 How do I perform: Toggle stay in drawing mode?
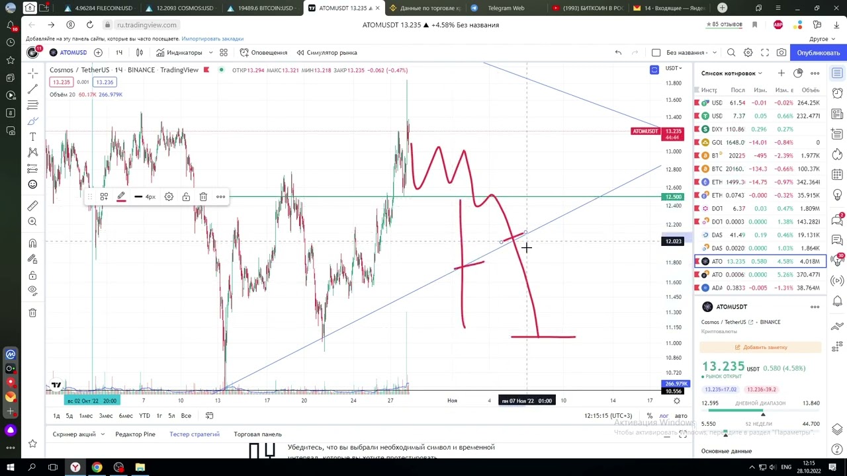(32, 259)
